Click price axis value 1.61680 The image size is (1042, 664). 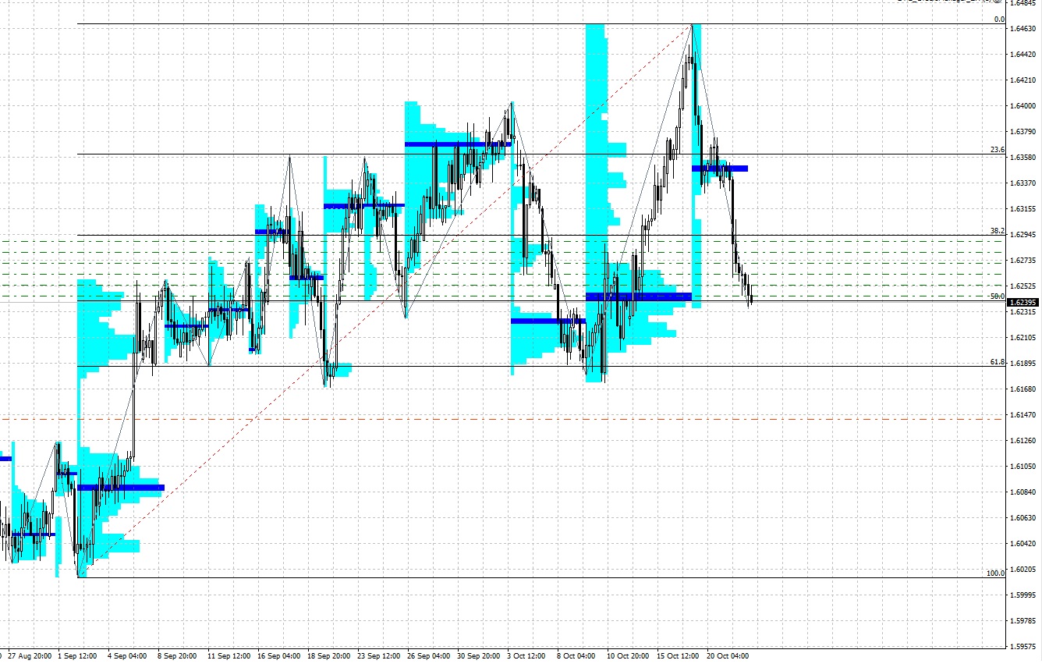[1023, 389]
